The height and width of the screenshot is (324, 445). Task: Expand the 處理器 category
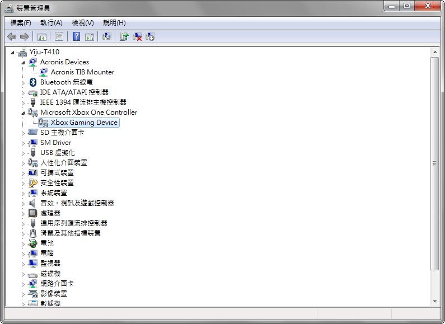point(24,213)
